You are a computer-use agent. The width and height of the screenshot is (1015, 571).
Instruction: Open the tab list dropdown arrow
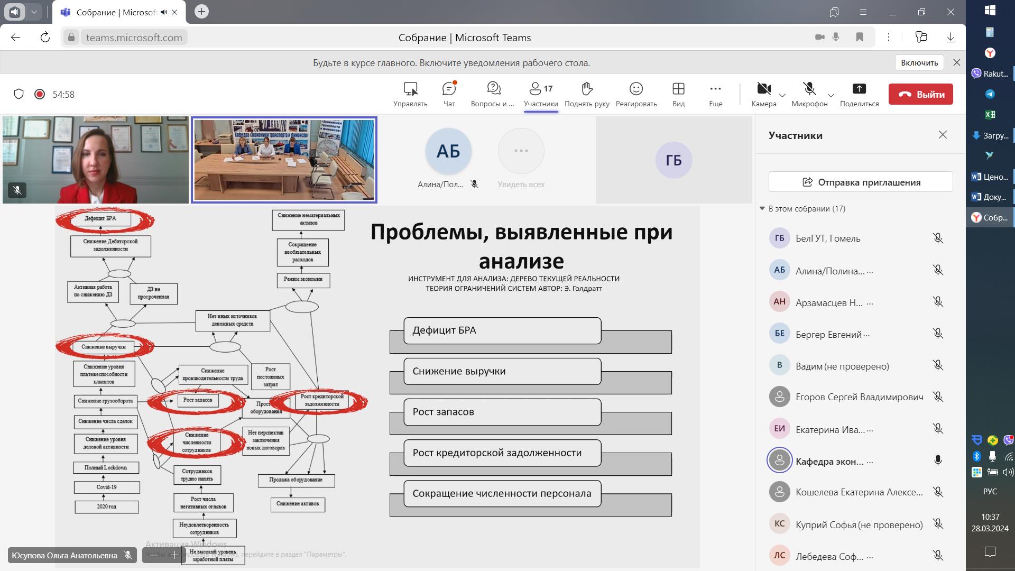pos(34,12)
